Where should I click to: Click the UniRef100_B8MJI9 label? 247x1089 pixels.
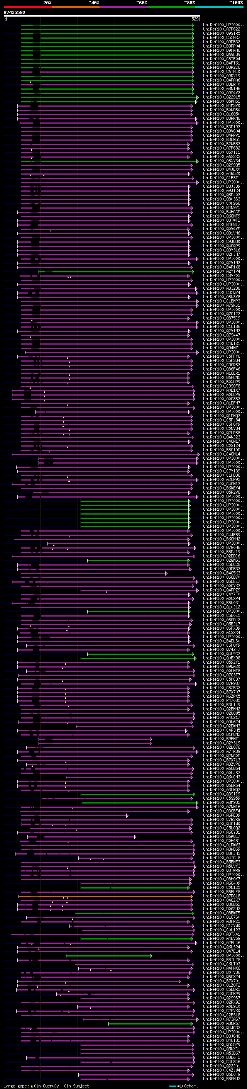222,552
